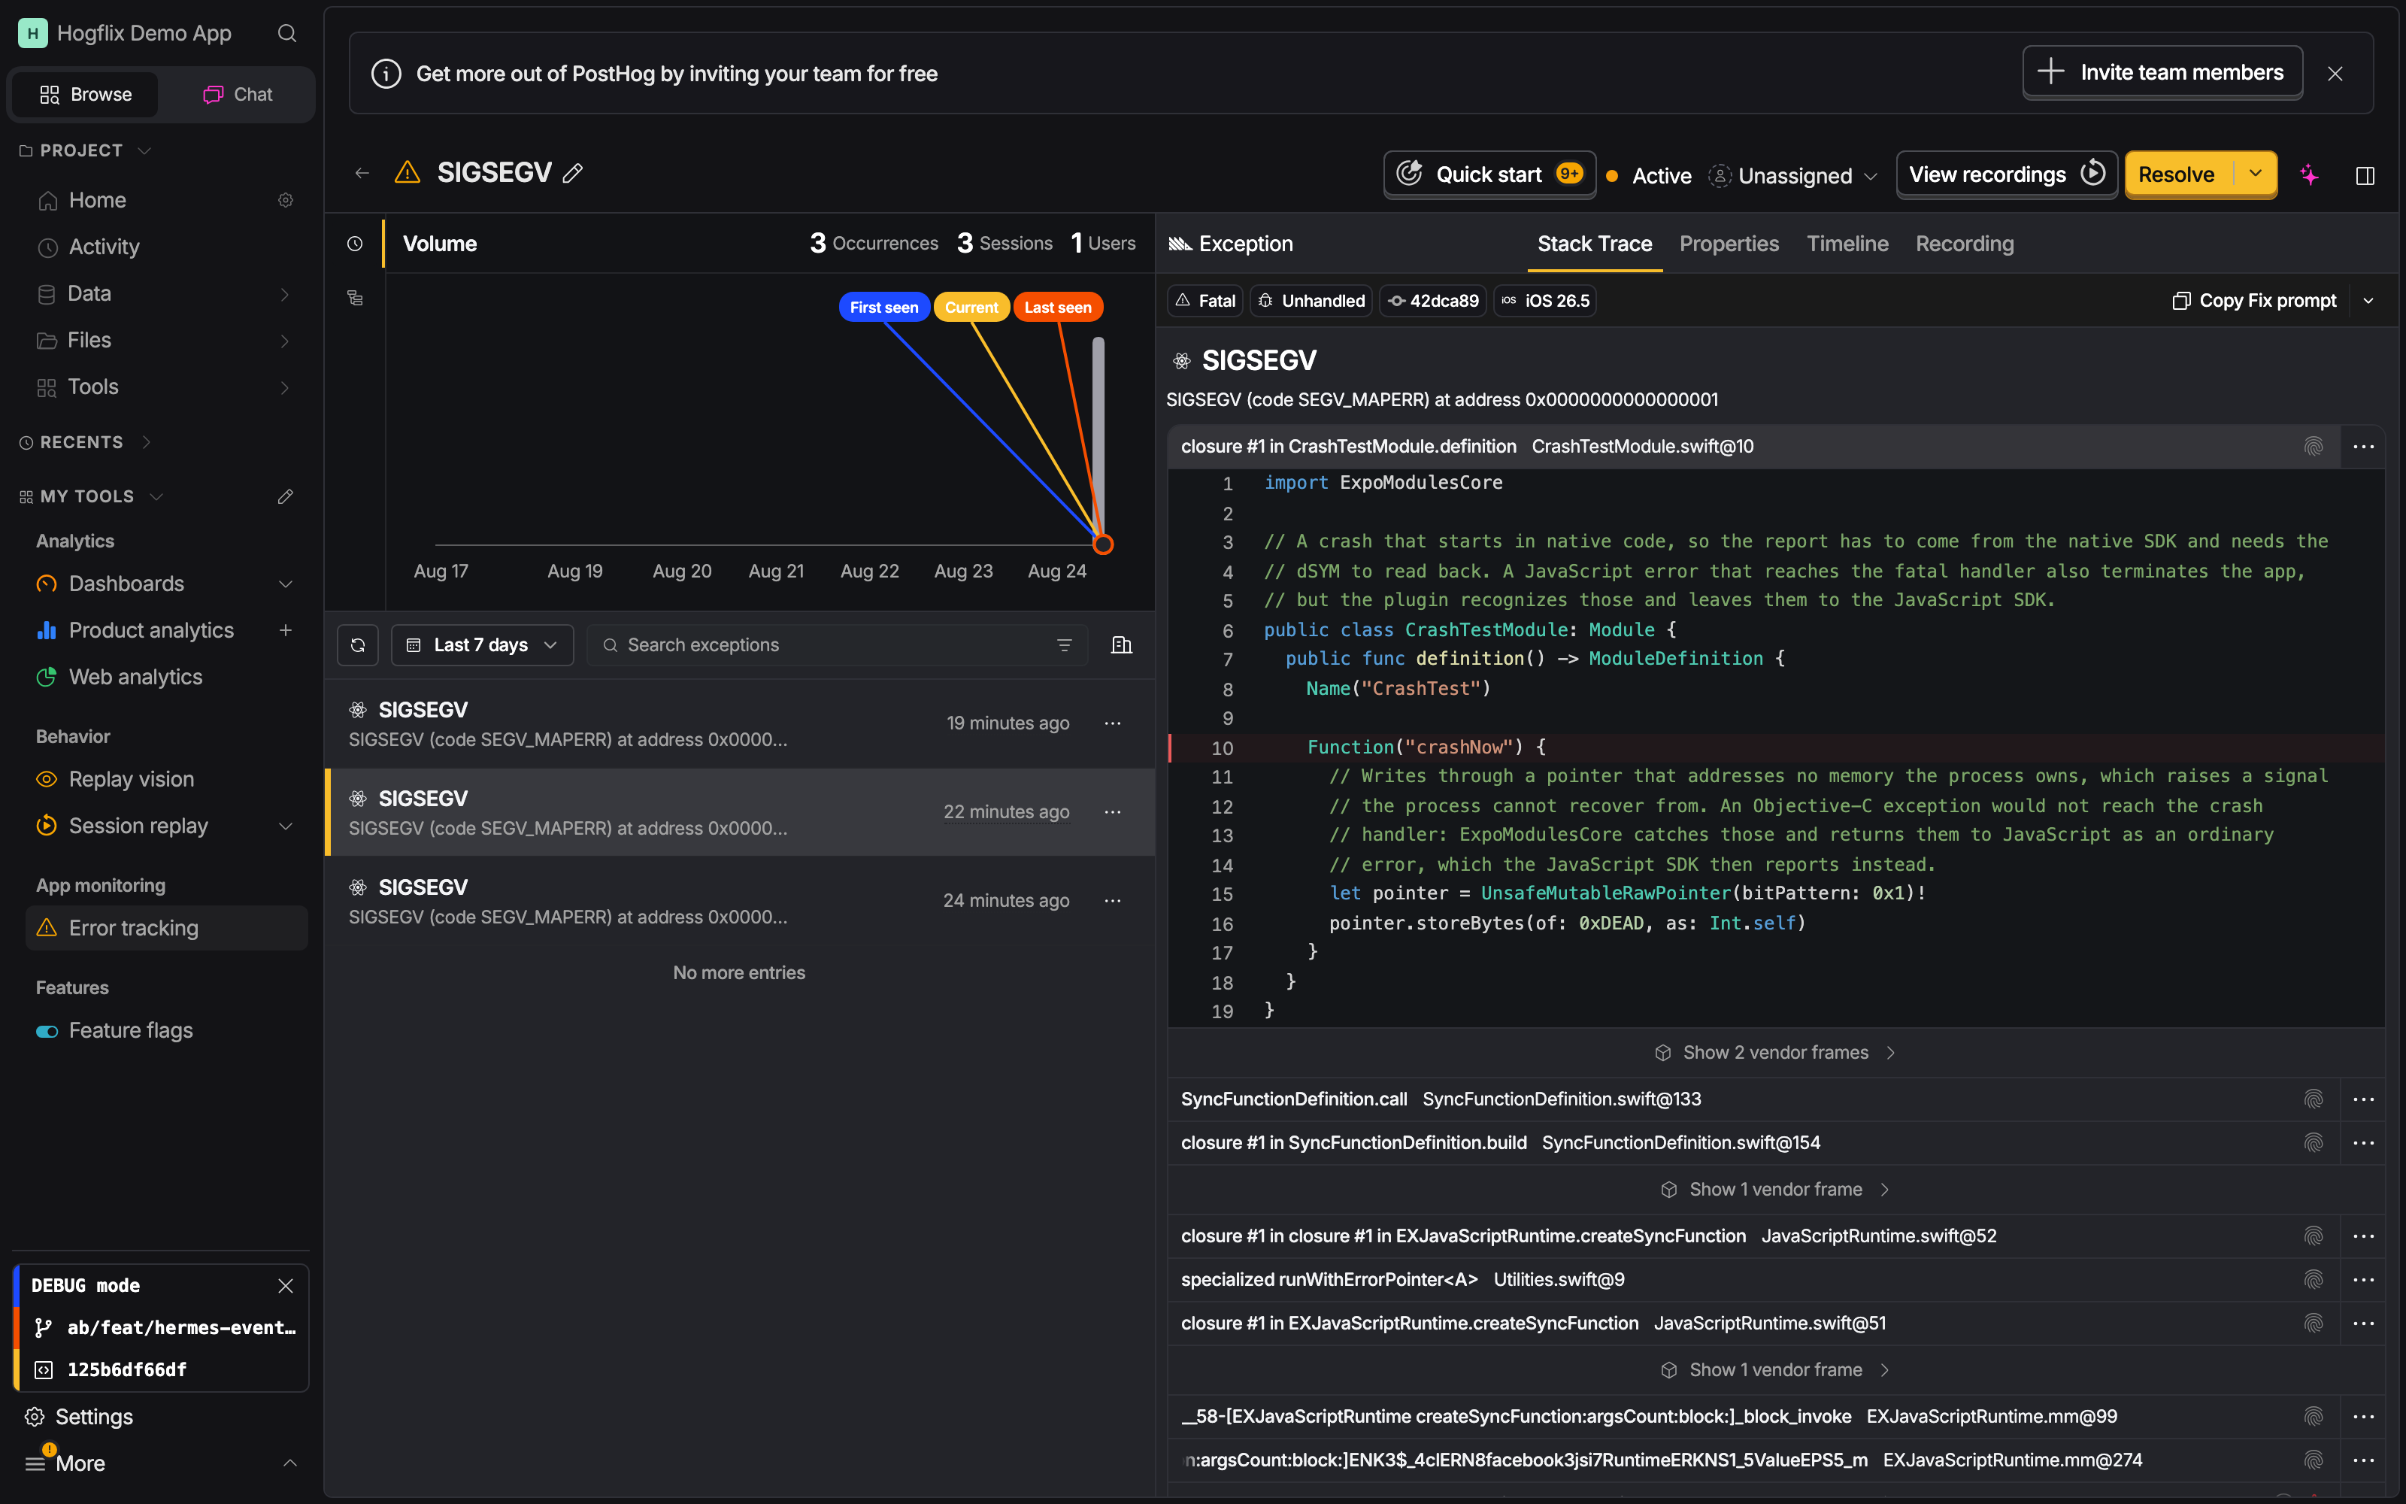This screenshot has width=2406, height=1504.
Task: Open more options for the 24 minutes ago exception
Action: 1113,900
